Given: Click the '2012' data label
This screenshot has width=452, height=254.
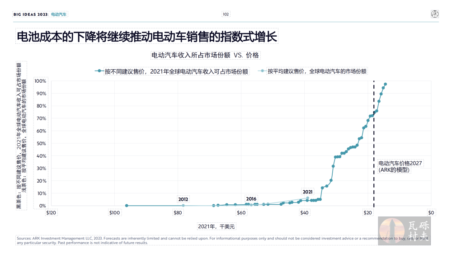Looking at the screenshot, I should point(183,199).
